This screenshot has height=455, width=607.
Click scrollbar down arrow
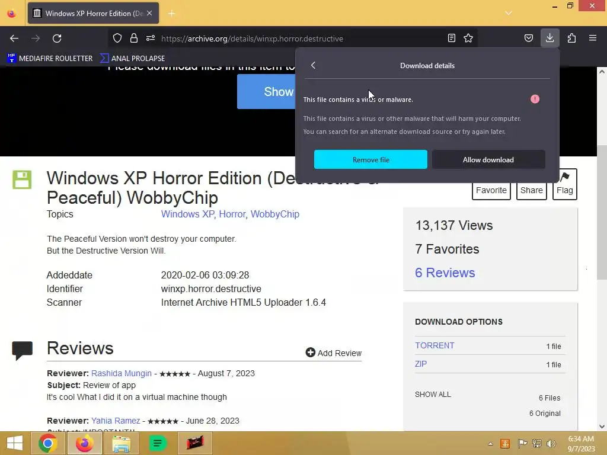[602, 427]
